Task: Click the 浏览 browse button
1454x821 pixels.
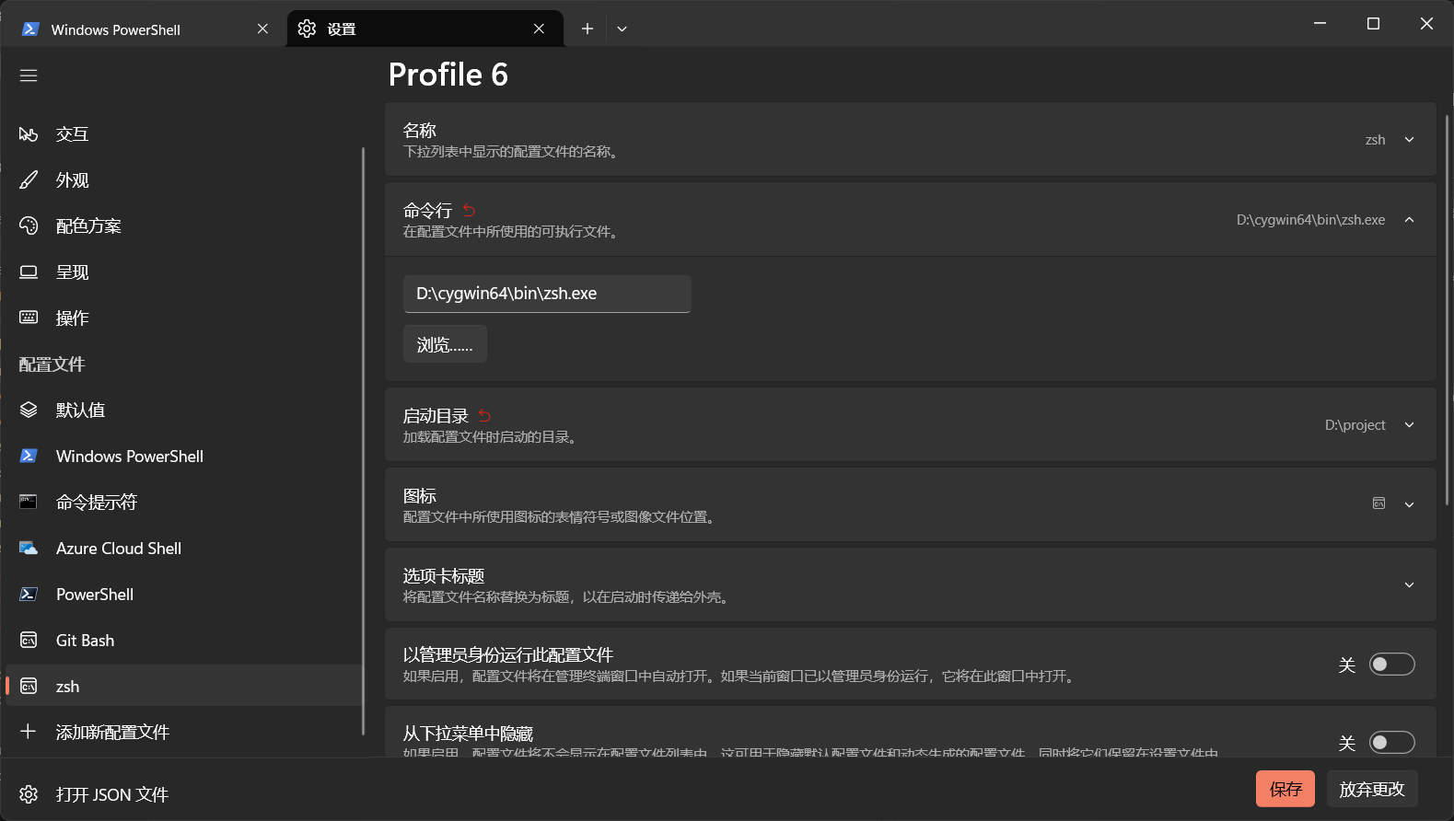Action: (445, 345)
